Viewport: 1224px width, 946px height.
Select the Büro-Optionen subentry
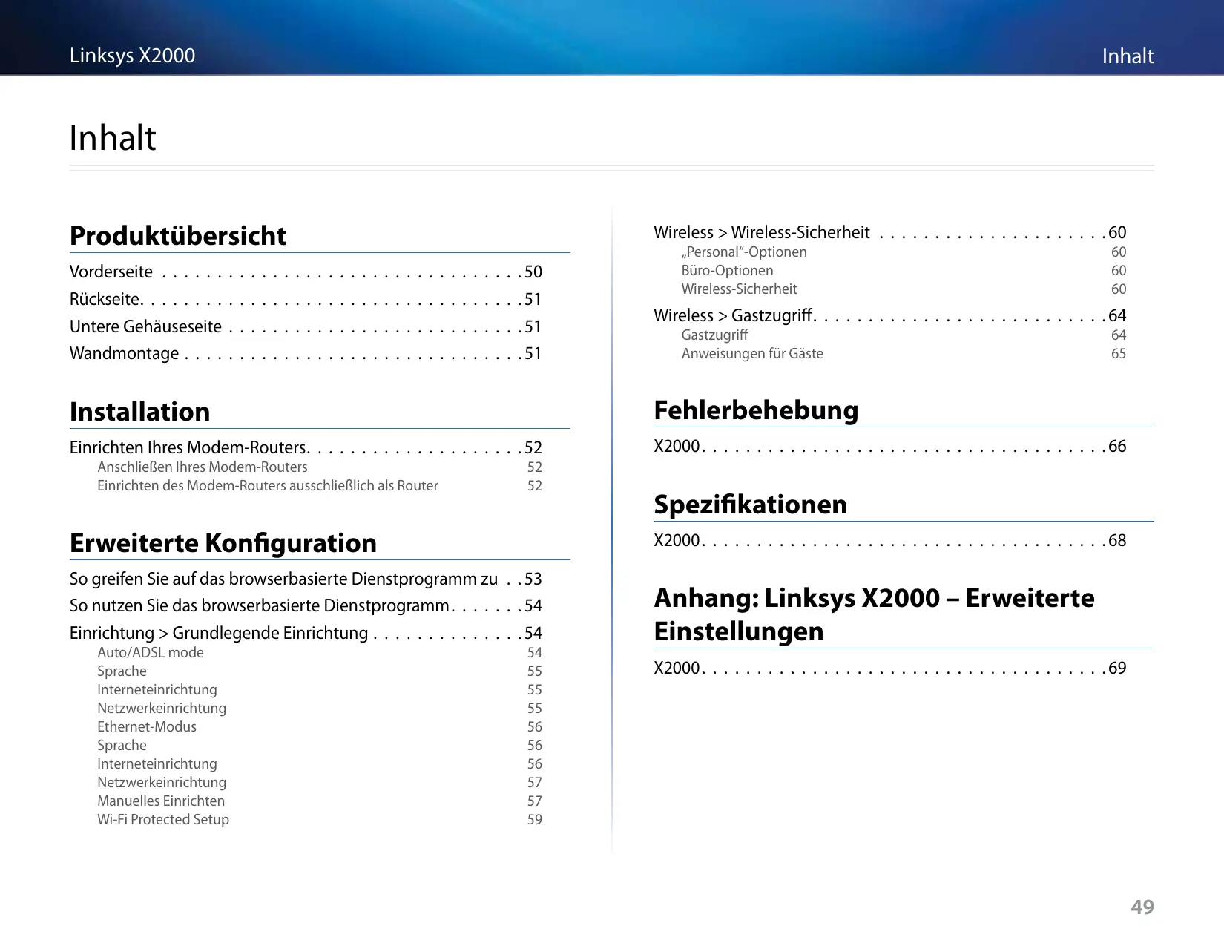pyautogui.click(x=727, y=270)
